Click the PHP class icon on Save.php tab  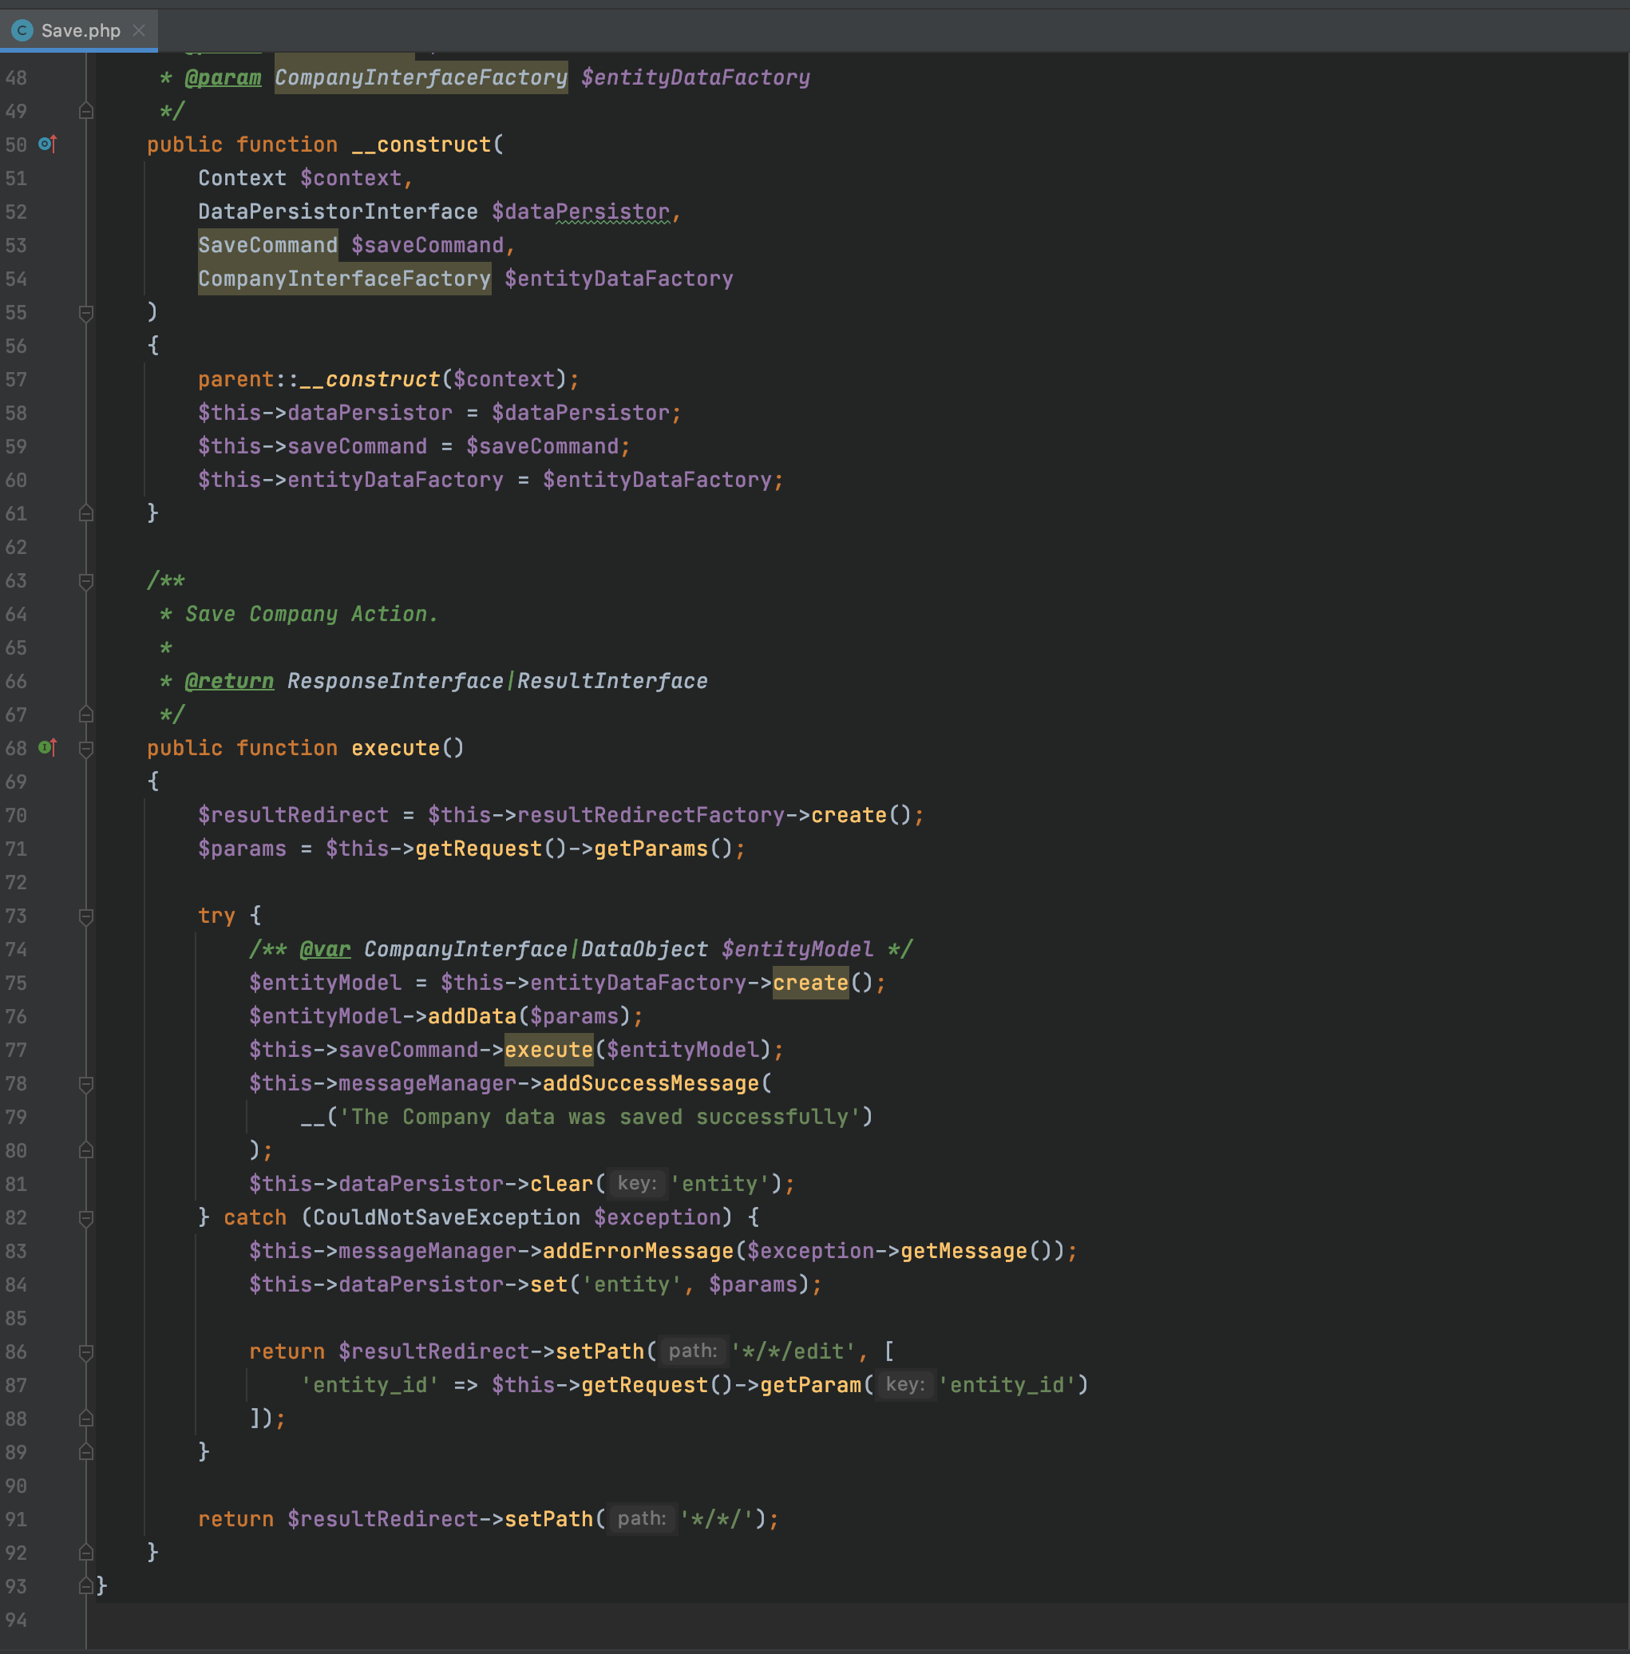(x=22, y=31)
